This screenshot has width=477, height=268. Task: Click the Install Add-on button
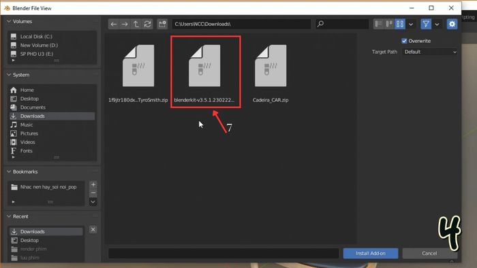tap(371, 253)
